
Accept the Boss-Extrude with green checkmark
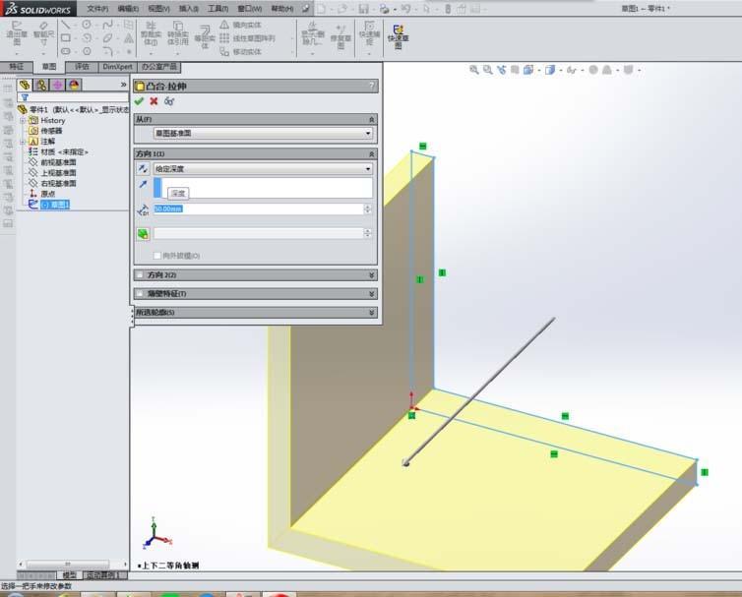pyautogui.click(x=139, y=101)
